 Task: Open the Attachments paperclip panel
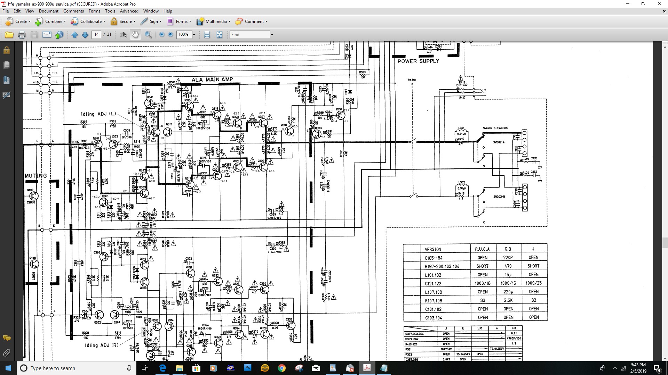6,353
